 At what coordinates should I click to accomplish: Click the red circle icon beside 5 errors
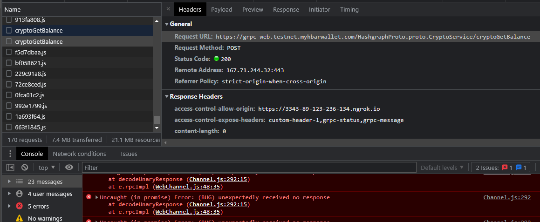20,206
